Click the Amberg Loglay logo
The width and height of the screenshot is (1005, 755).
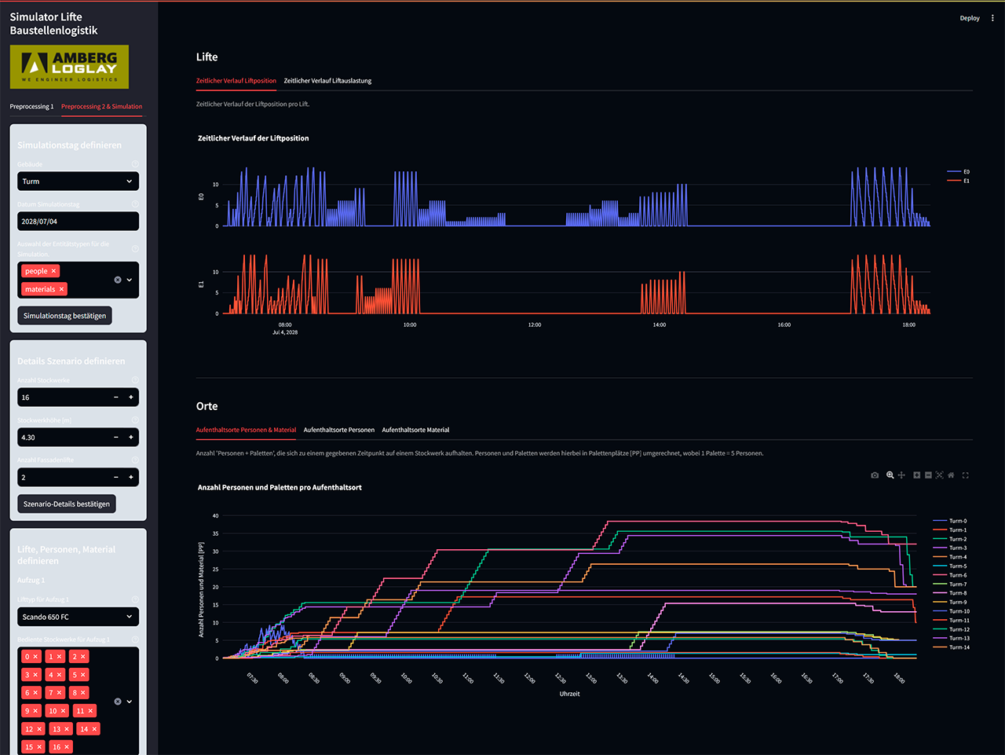point(69,67)
